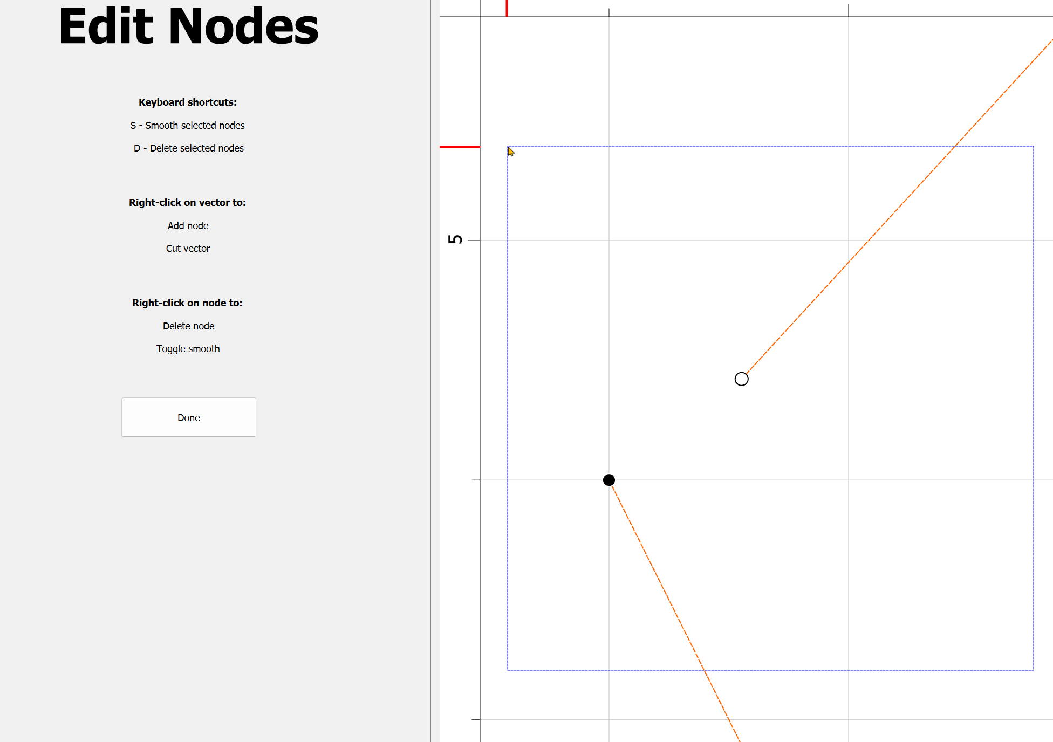This screenshot has width=1053, height=742.
Task: Click the Toggle smooth label
Action: [x=188, y=349]
